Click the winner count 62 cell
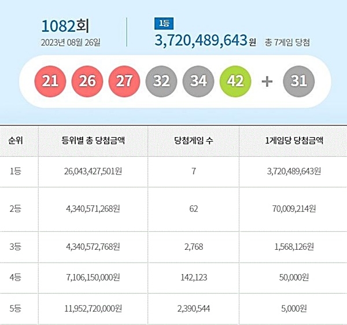Screen dimensions: 347x325 coord(194,209)
